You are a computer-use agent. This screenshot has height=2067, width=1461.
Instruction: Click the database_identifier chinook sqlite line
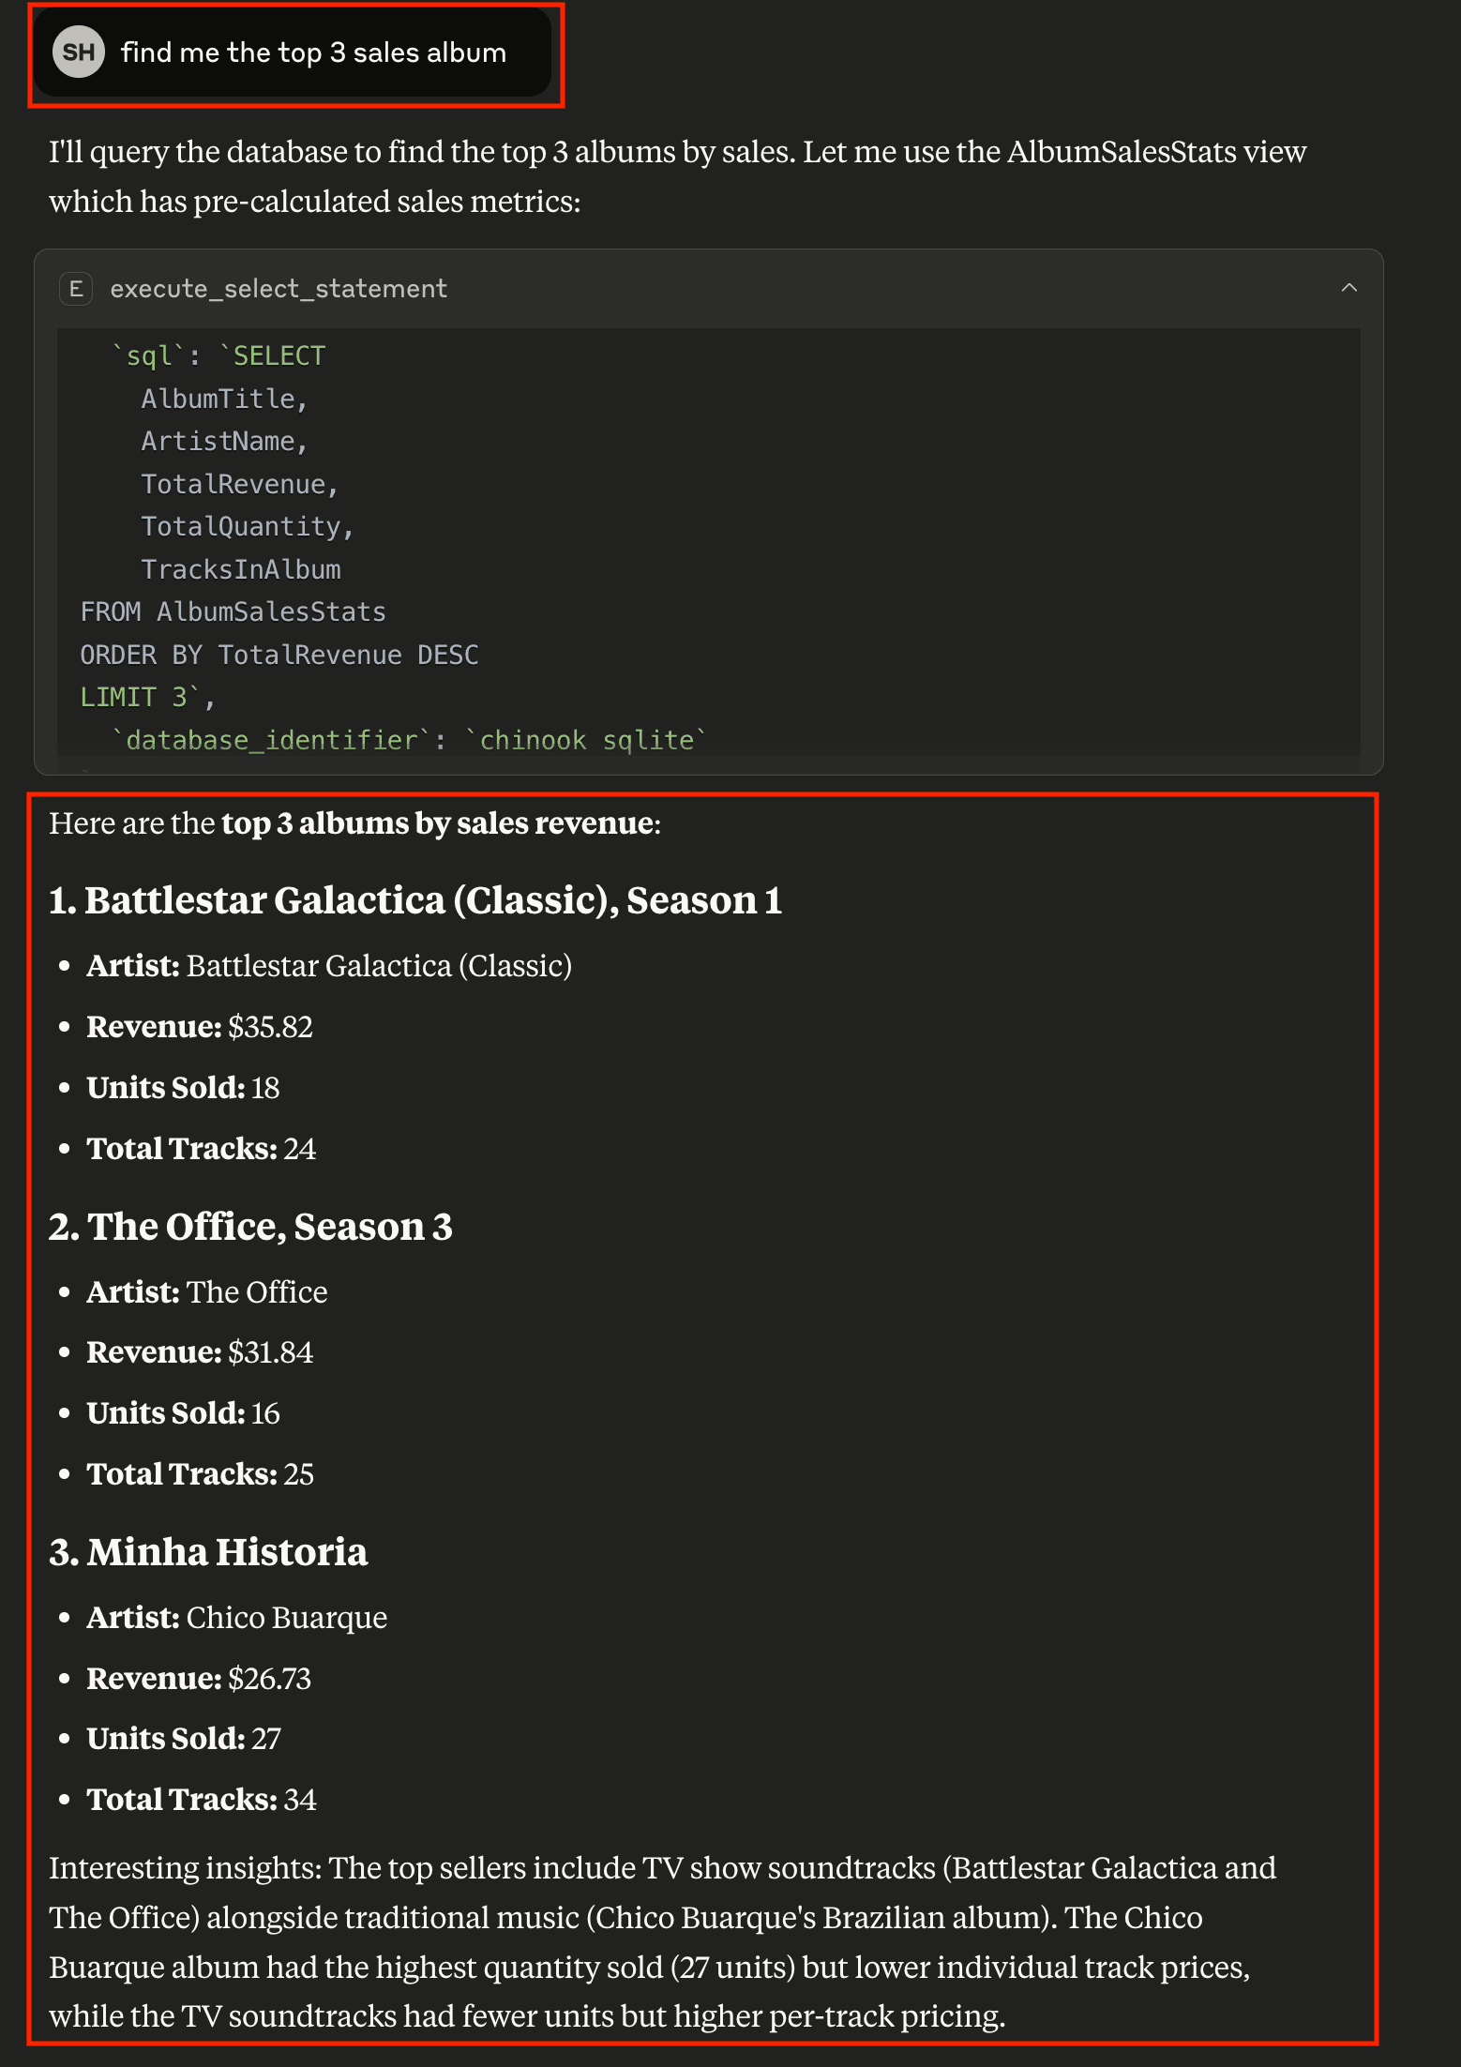pyautogui.click(x=409, y=740)
